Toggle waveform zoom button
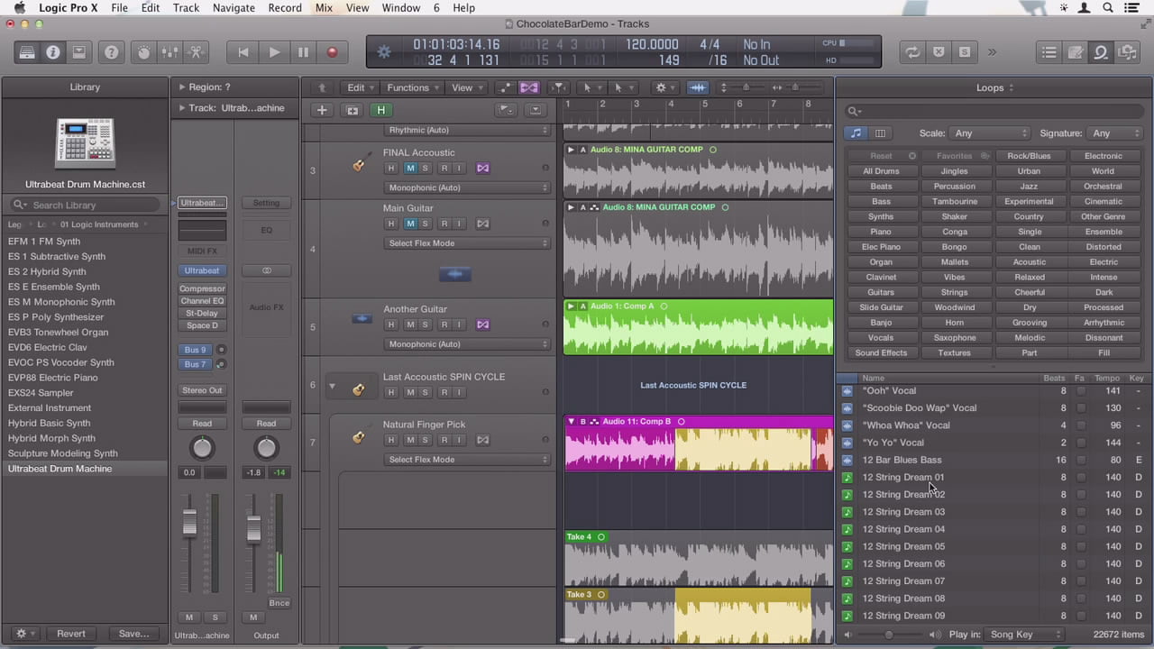Viewport: 1154px width, 649px height. [698, 87]
